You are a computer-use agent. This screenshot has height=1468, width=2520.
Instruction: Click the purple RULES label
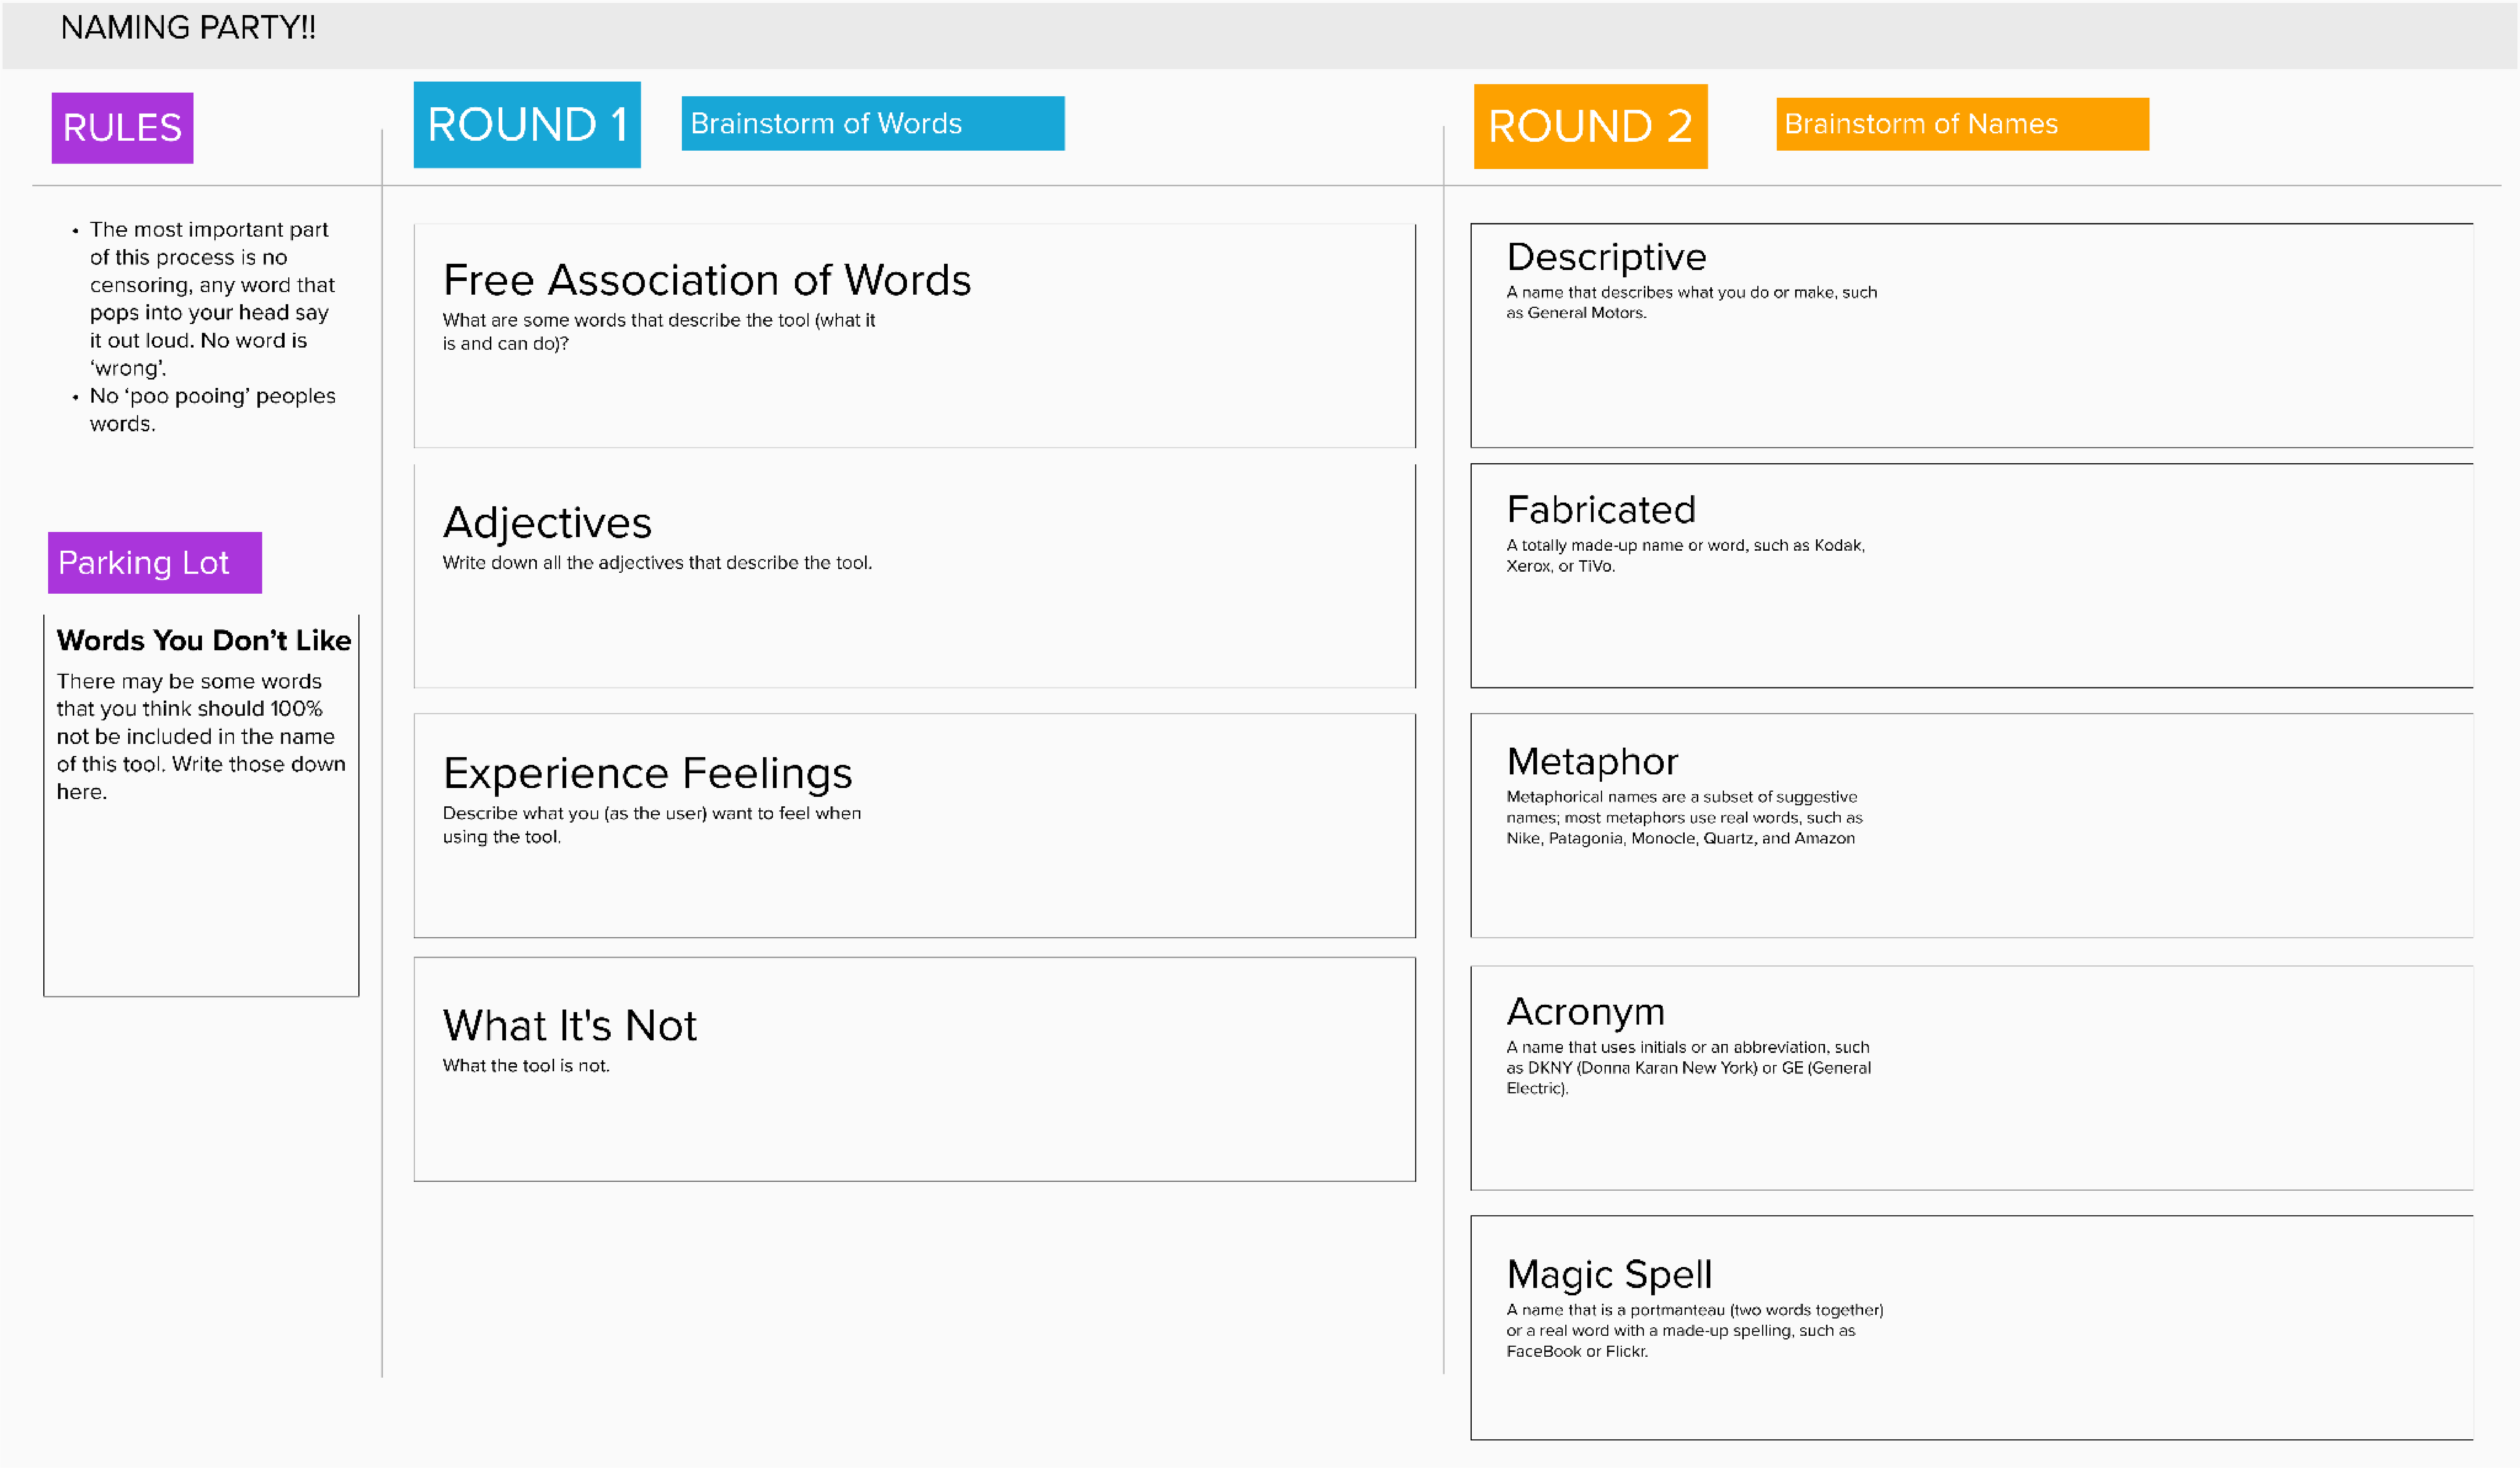tap(122, 128)
